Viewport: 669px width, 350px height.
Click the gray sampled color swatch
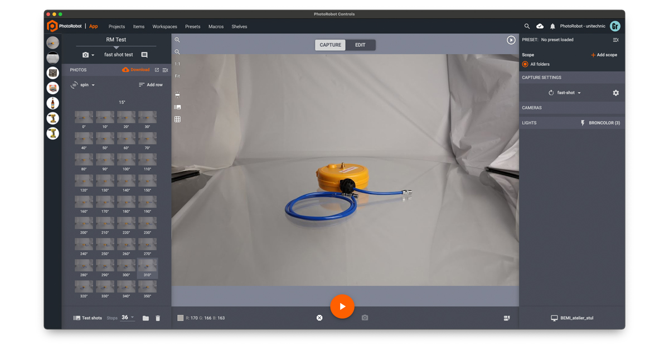[x=180, y=318]
